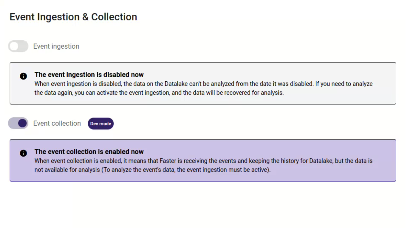Click info icon in collection enabled notice
The width and height of the screenshot is (407, 228).
point(24,153)
